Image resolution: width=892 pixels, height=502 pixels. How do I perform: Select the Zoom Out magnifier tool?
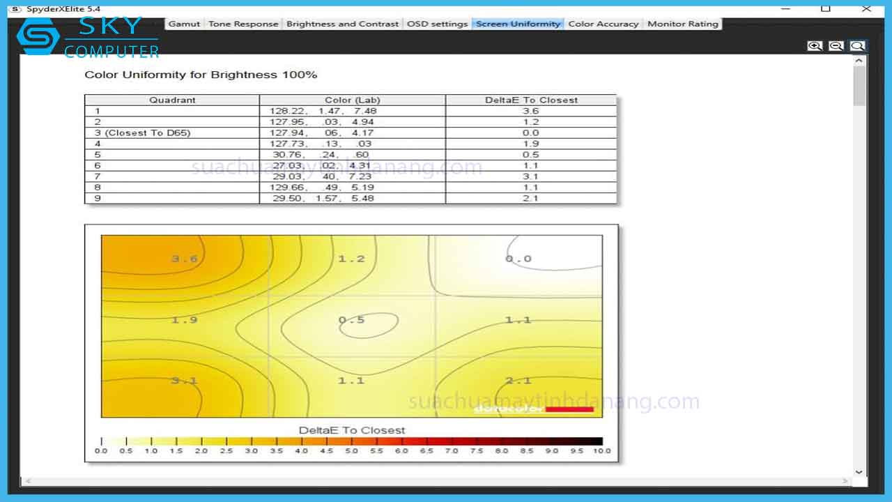[836, 45]
